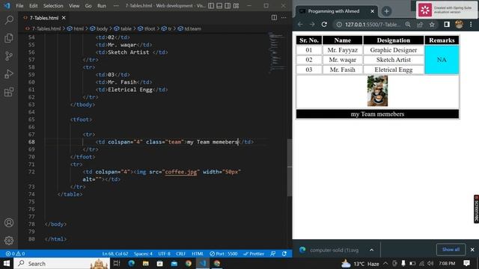This screenshot has width=479, height=269.
Task: Open the Search view in activity bar
Action: coord(9,20)
